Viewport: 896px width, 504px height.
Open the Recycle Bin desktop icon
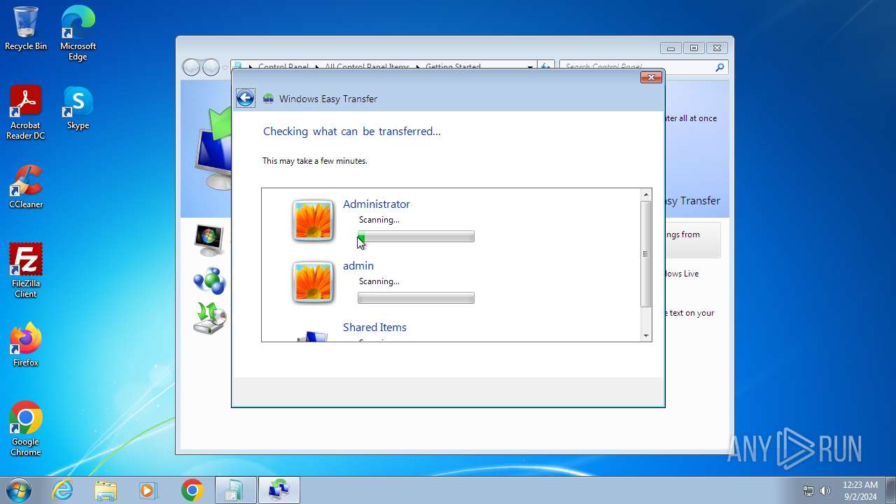click(26, 29)
